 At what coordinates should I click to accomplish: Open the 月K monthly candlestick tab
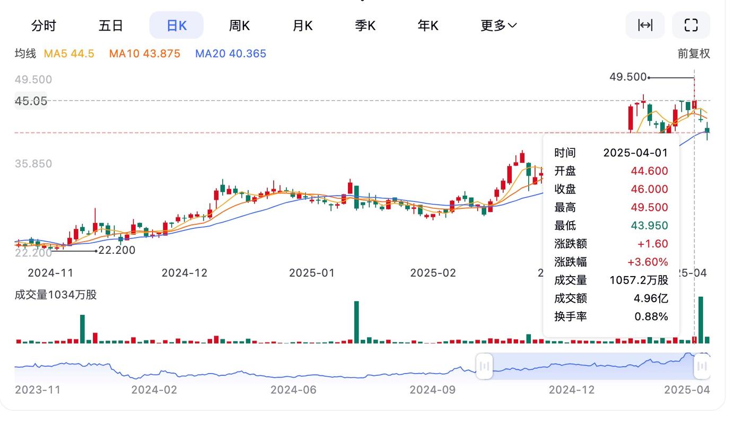click(x=302, y=25)
